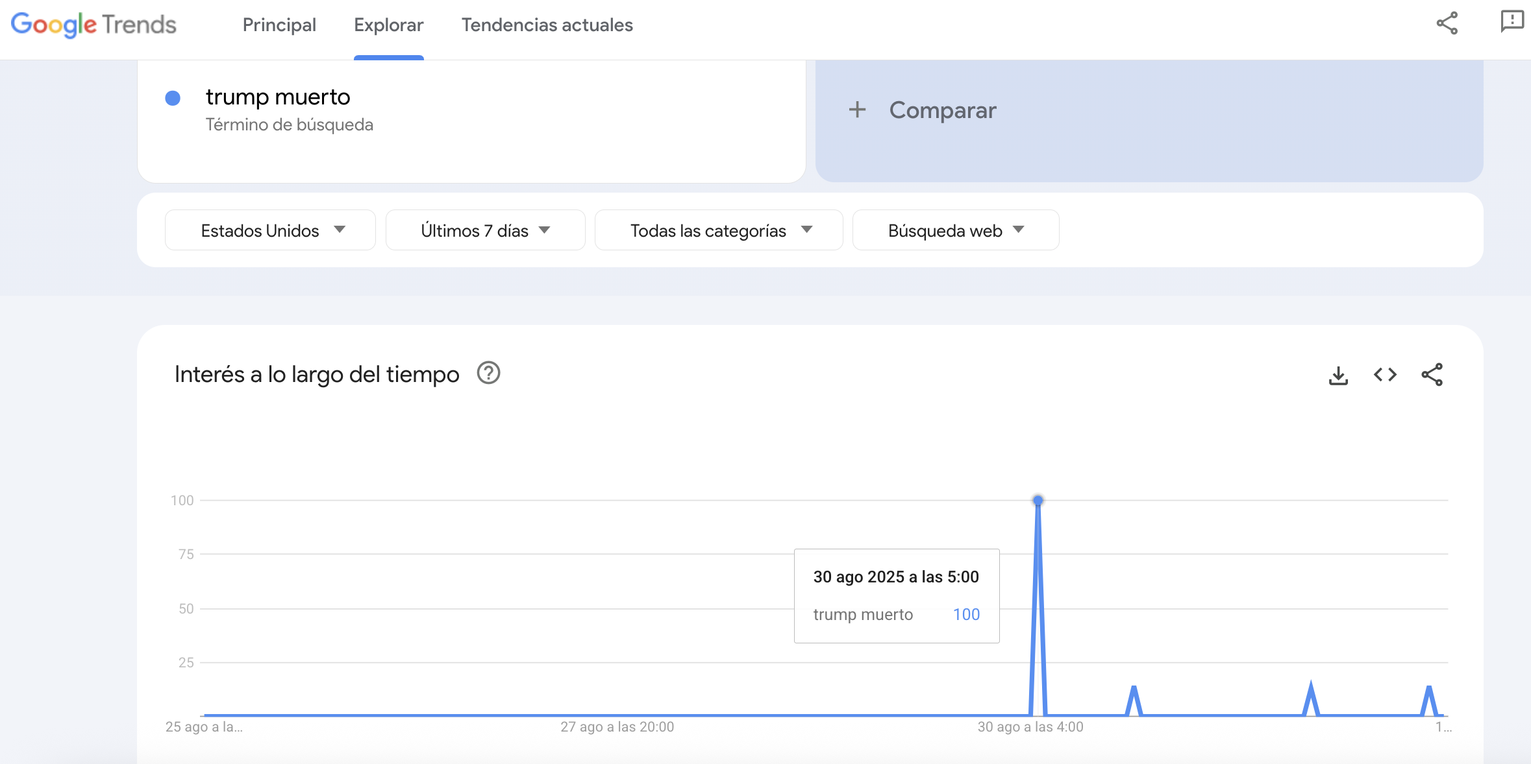Share the interest over time chart
The image size is (1531, 764).
pyautogui.click(x=1432, y=375)
